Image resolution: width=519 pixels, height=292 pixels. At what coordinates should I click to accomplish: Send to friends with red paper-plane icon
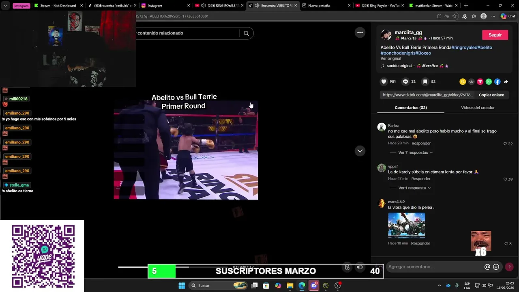click(480, 82)
